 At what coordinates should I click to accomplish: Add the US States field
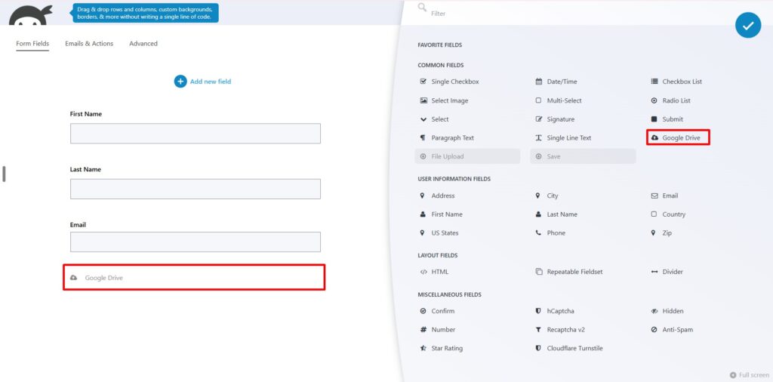(439, 233)
